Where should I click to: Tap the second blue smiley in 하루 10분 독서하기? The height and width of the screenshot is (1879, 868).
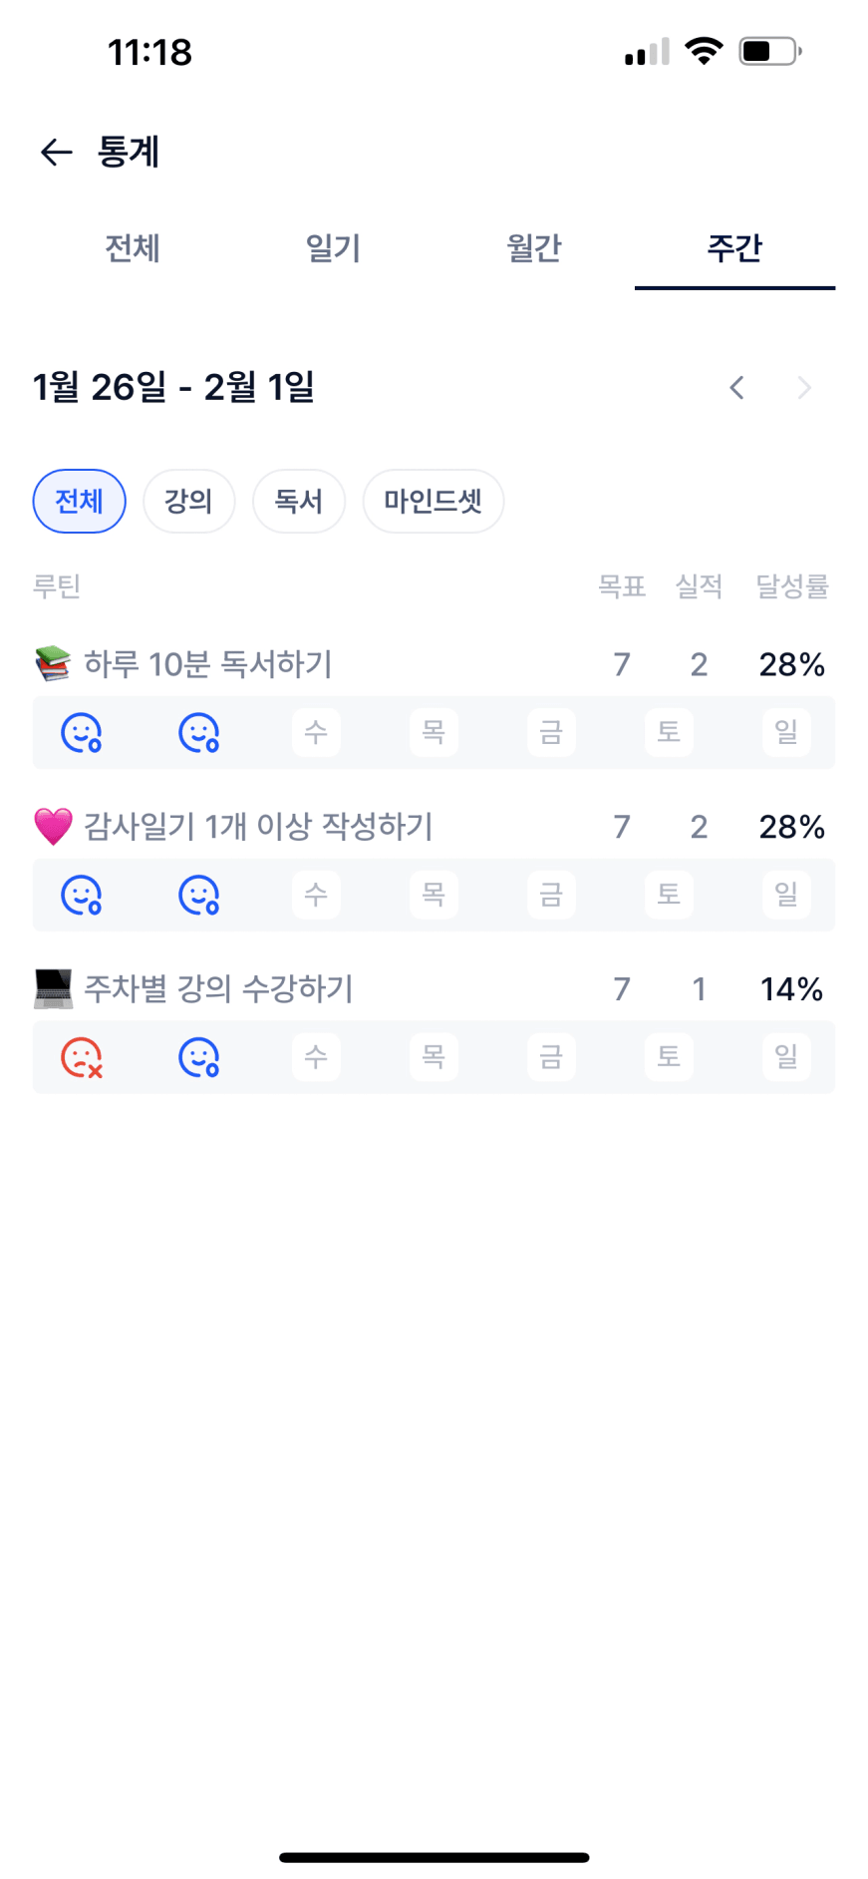tap(198, 733)
